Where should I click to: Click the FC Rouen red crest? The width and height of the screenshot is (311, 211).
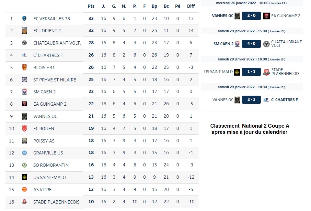click(x=24, y=129)
